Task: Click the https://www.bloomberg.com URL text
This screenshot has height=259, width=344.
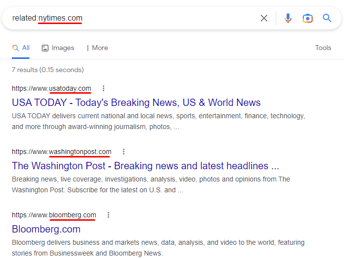Action: pos(54,215)
